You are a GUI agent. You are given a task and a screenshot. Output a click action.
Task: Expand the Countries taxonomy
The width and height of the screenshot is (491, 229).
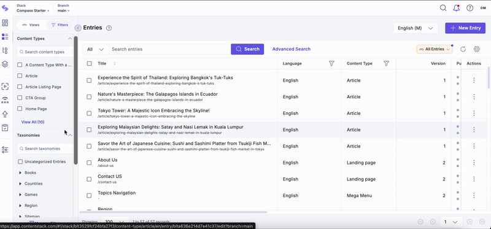(20, 184)
